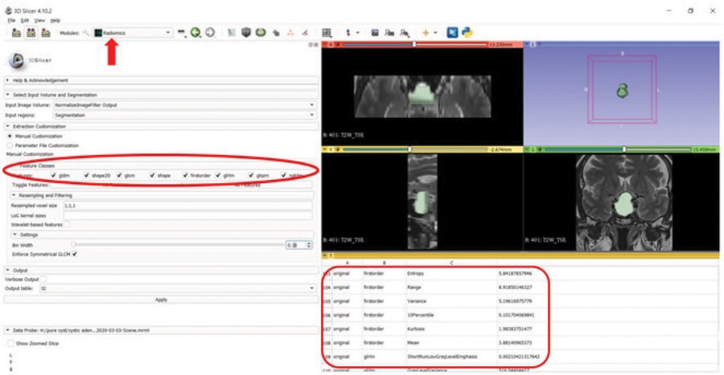Click the Apply button

[x=161, y=299]
